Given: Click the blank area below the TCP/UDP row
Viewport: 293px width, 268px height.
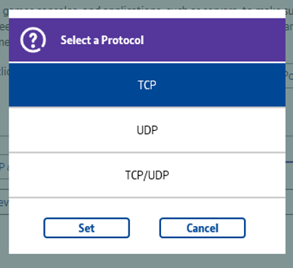Looking at the screenshot, I should [x=147, y=208].
